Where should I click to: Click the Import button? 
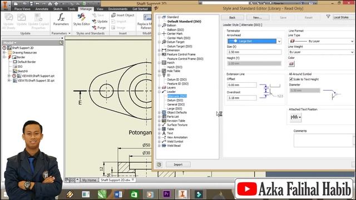[x=178, y=164]
